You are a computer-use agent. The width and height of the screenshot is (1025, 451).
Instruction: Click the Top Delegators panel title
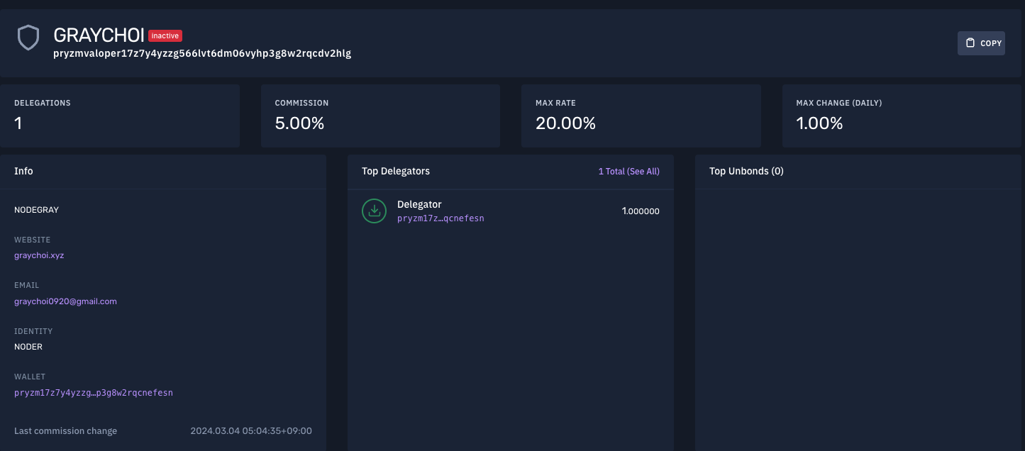(x=396, y=172)
